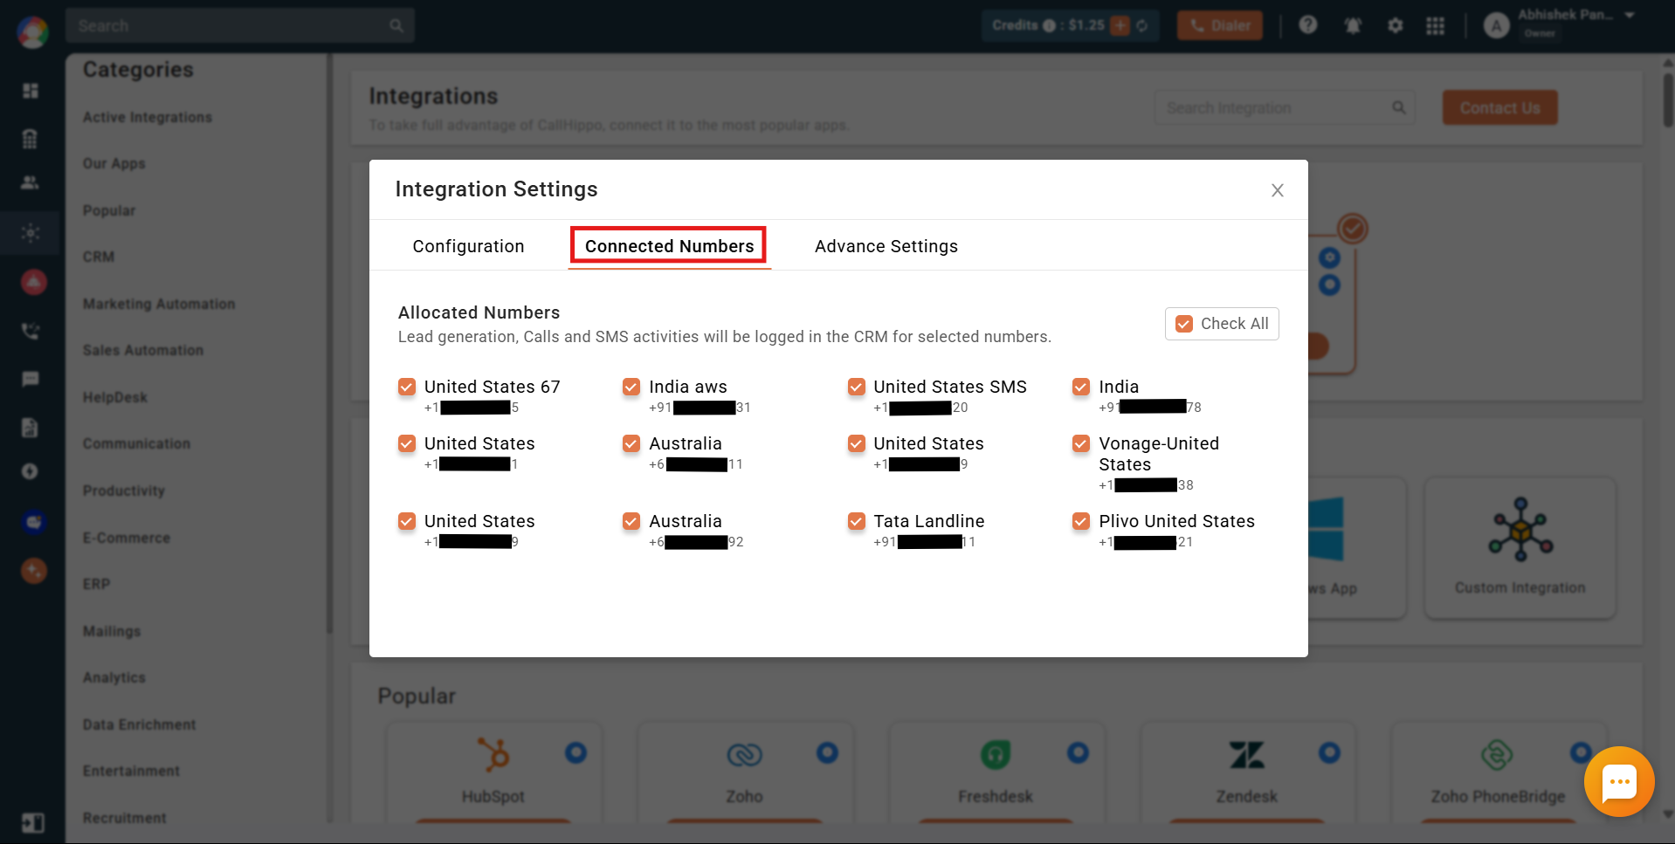
Task: Open the users sidebar icon
Action: pos(31,182)
